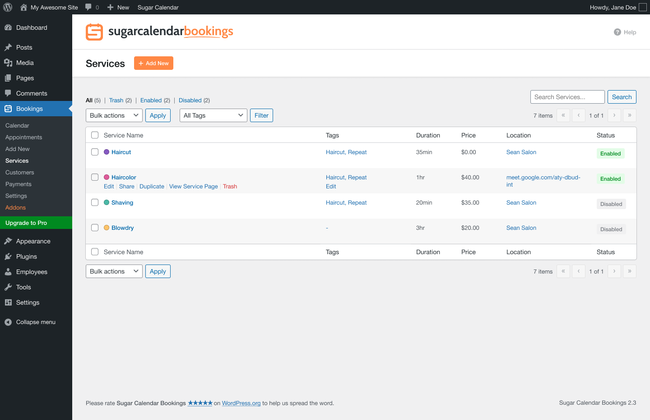Open the Appointments submenu item
Image resolution: width=650 pixels, height=420 pixels.
point(23,137)
